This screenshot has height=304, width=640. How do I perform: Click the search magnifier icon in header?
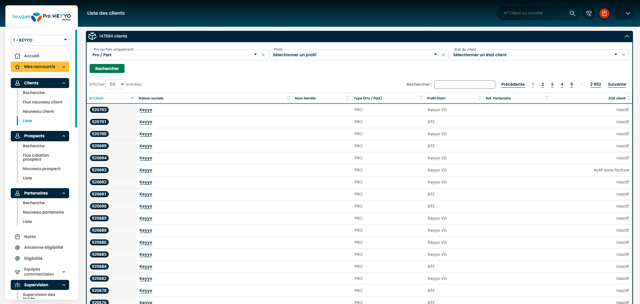click(572, 13)
